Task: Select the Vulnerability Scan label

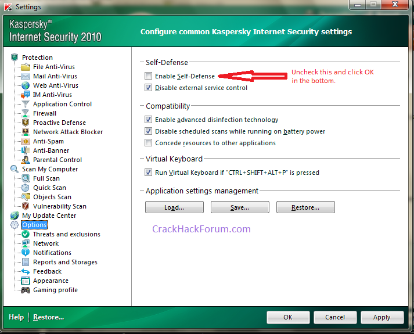Action: [x=60, y=206]
